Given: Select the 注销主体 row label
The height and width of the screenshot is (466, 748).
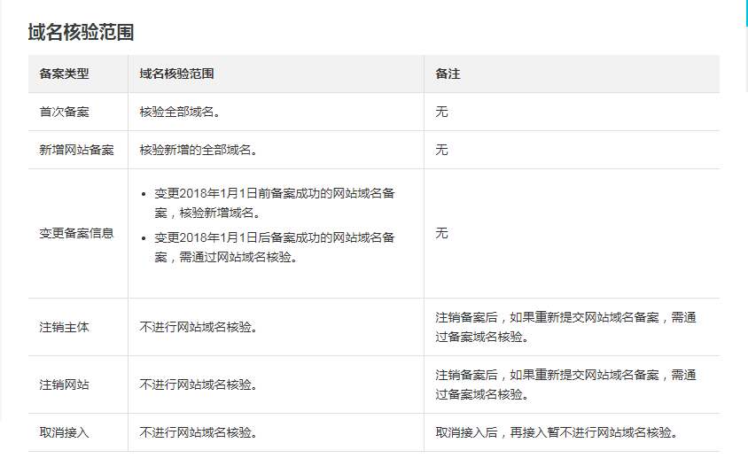Looking at the screenshot, I should pos(65,328).
